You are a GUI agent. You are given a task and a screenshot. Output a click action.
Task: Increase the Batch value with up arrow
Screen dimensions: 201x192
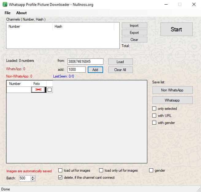(x=33, y=177)
